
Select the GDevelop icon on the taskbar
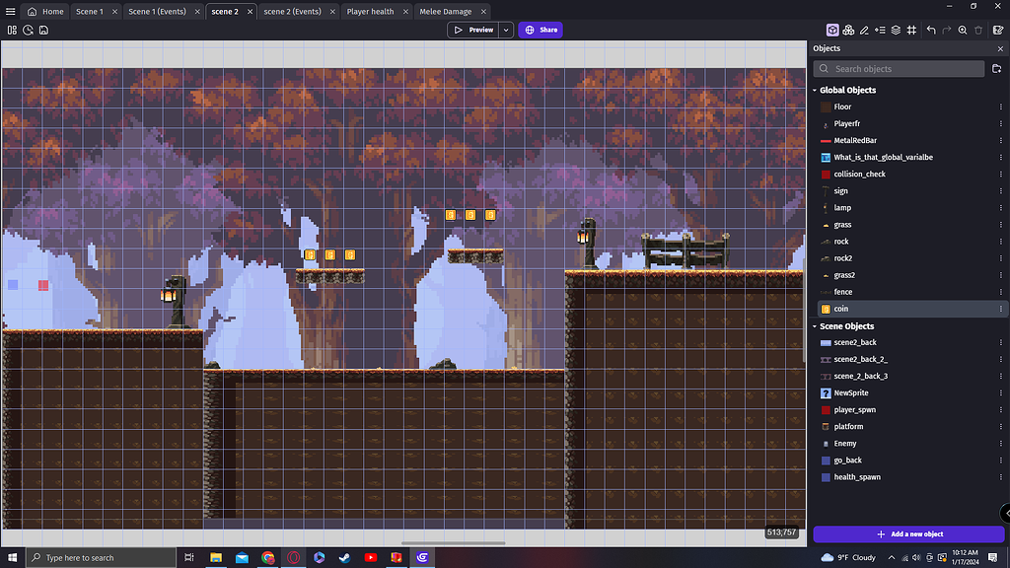pos(422,557)
